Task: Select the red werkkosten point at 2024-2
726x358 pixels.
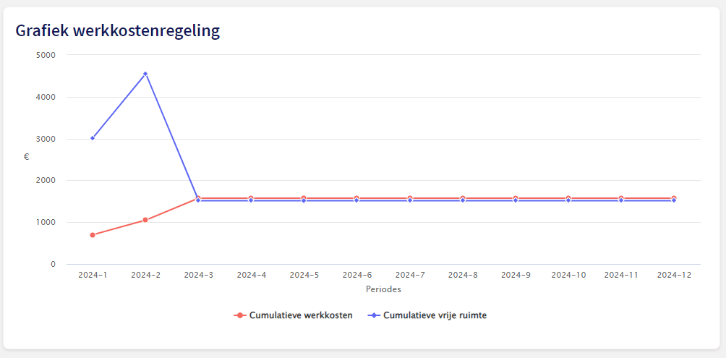Action: pyautogui.click(x=145, y=220)
